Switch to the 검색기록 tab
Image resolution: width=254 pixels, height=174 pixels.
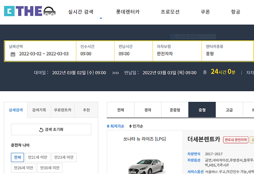39,110
